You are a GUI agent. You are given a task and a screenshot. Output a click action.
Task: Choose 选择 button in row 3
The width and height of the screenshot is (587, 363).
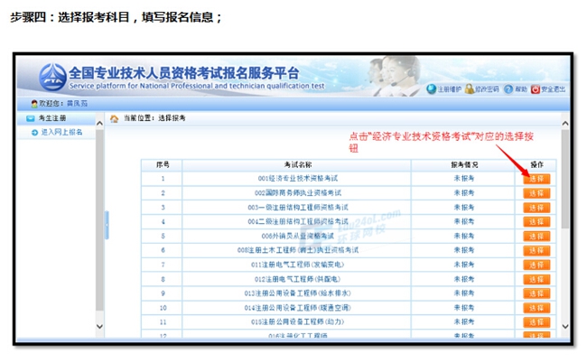tap(536, 208)
